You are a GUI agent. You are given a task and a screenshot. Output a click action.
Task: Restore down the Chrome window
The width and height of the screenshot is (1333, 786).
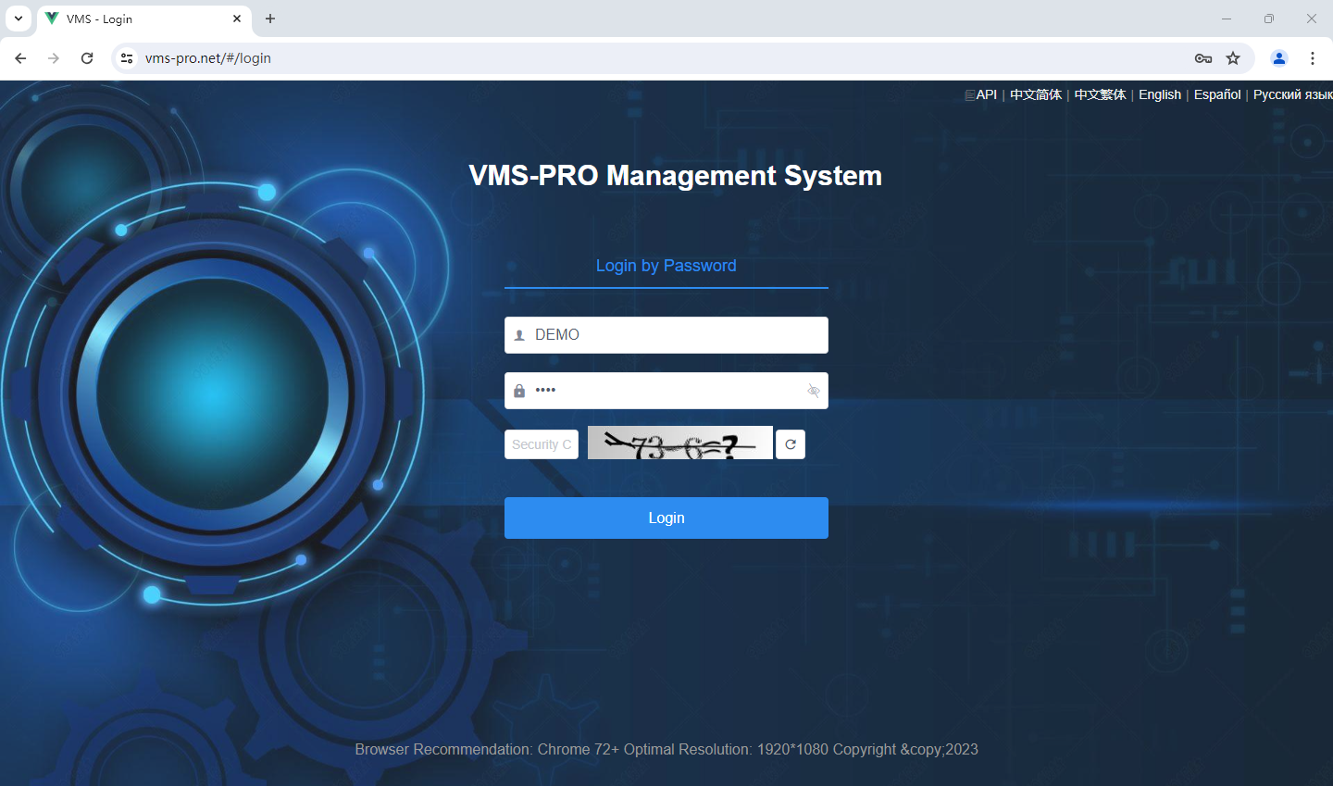(1269, 19)
